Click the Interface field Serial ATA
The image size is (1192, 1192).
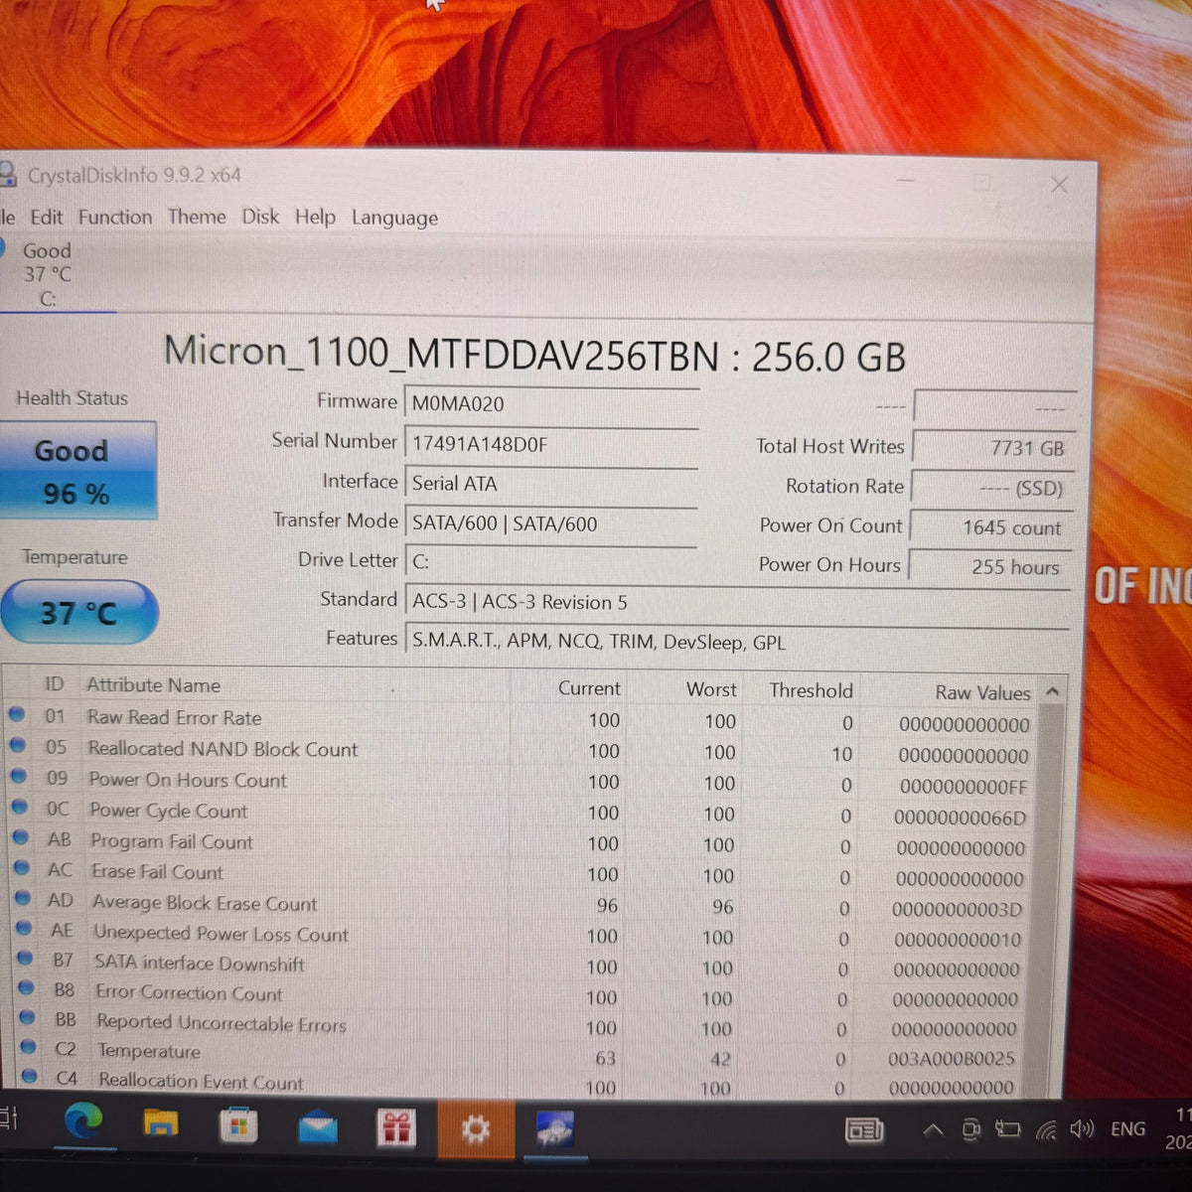click(551, 484)
